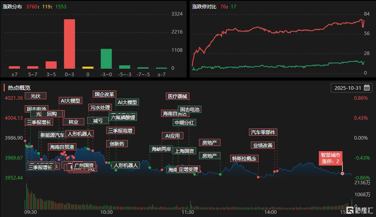Click the red AI大模型 hotspot tag
This screenshot has width=376, height=217.
tap(70, 101)
